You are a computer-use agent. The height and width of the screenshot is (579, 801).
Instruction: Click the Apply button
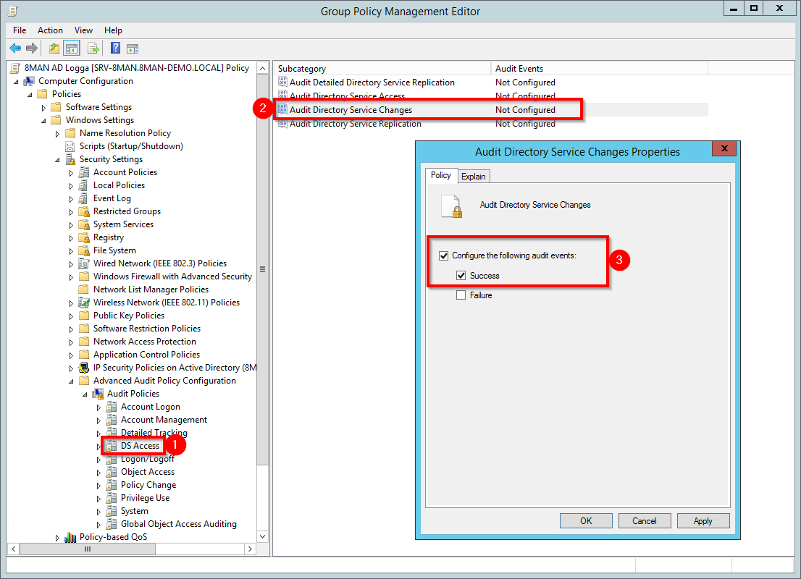click(703, 521)
